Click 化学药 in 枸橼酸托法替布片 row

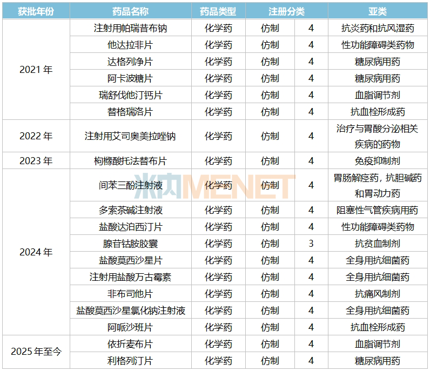click(x=218, y=161)
